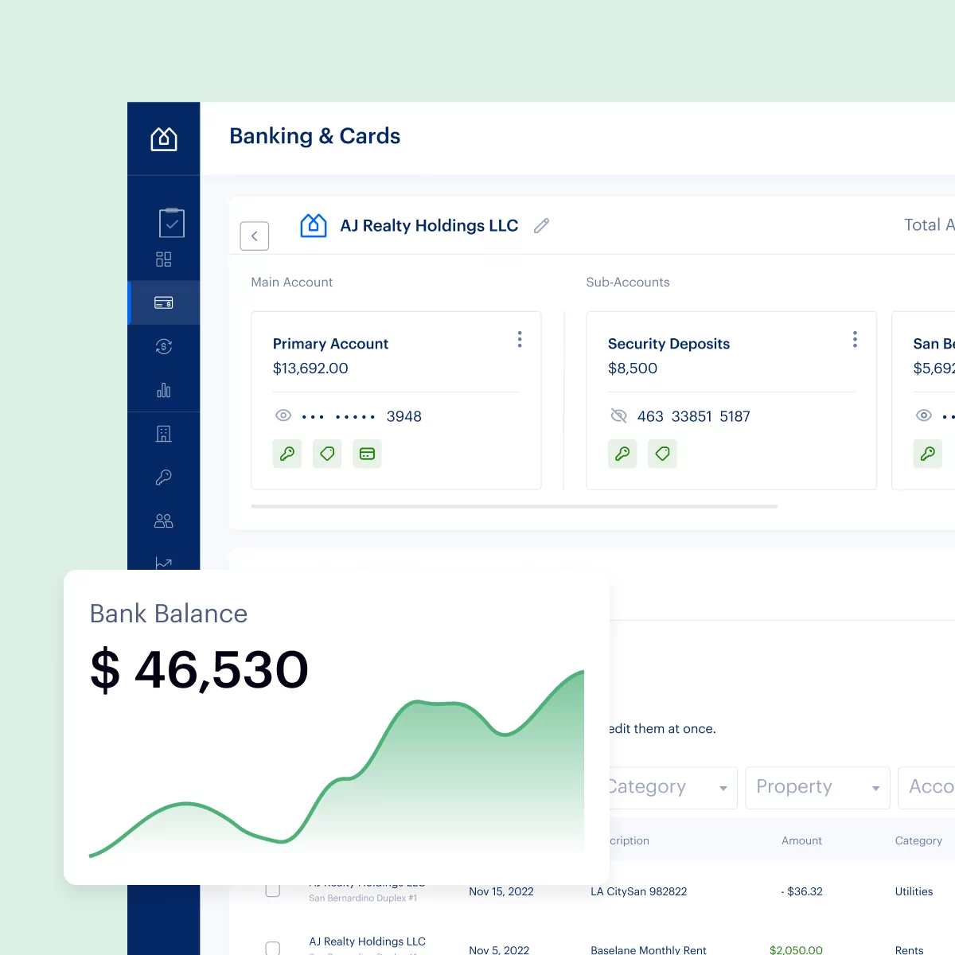
Task: Click the Nov 5, 2022 date cell
Action: click(x=499, y=950)
